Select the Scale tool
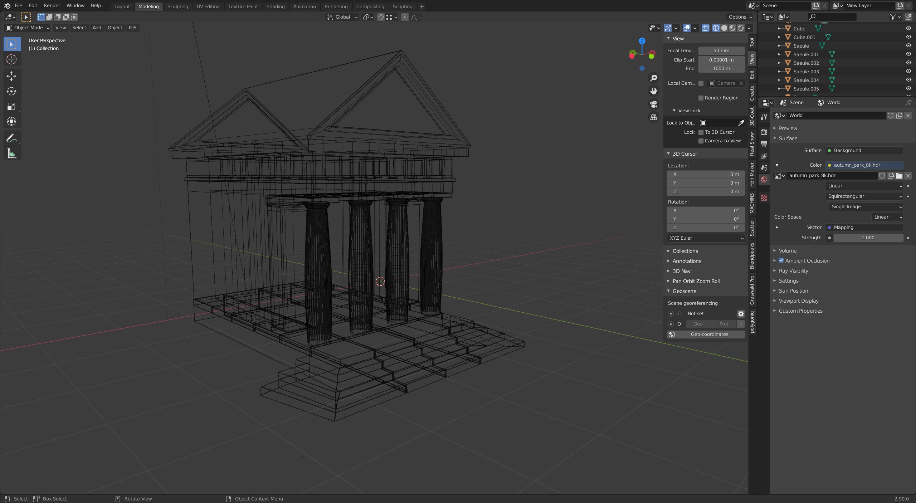This screenshot has height=503, width=916. tap(11, 106)
